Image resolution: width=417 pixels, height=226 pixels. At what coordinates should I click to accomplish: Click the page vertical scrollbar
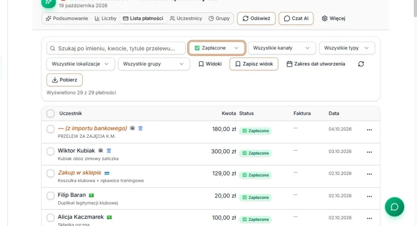[415, 8]
